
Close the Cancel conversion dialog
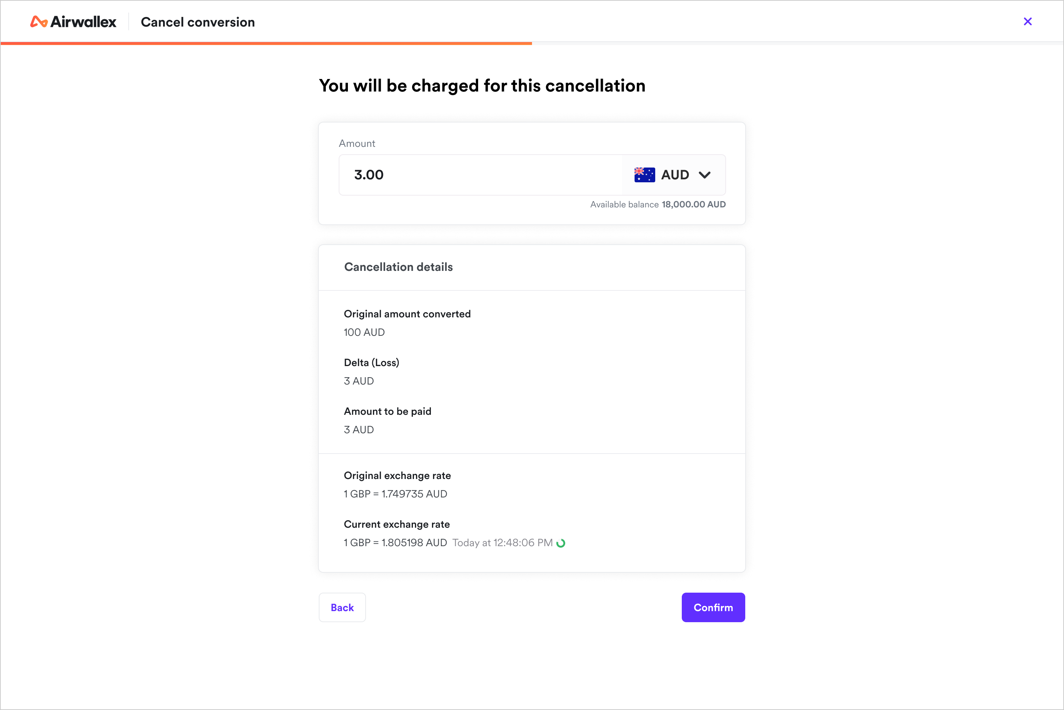1028,21
